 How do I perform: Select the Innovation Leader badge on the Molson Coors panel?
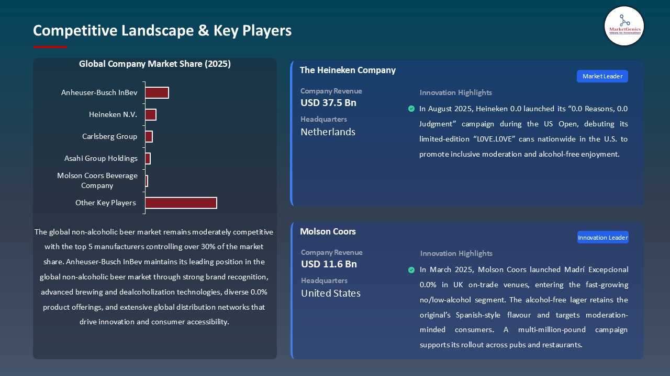(x=602, y=237)
